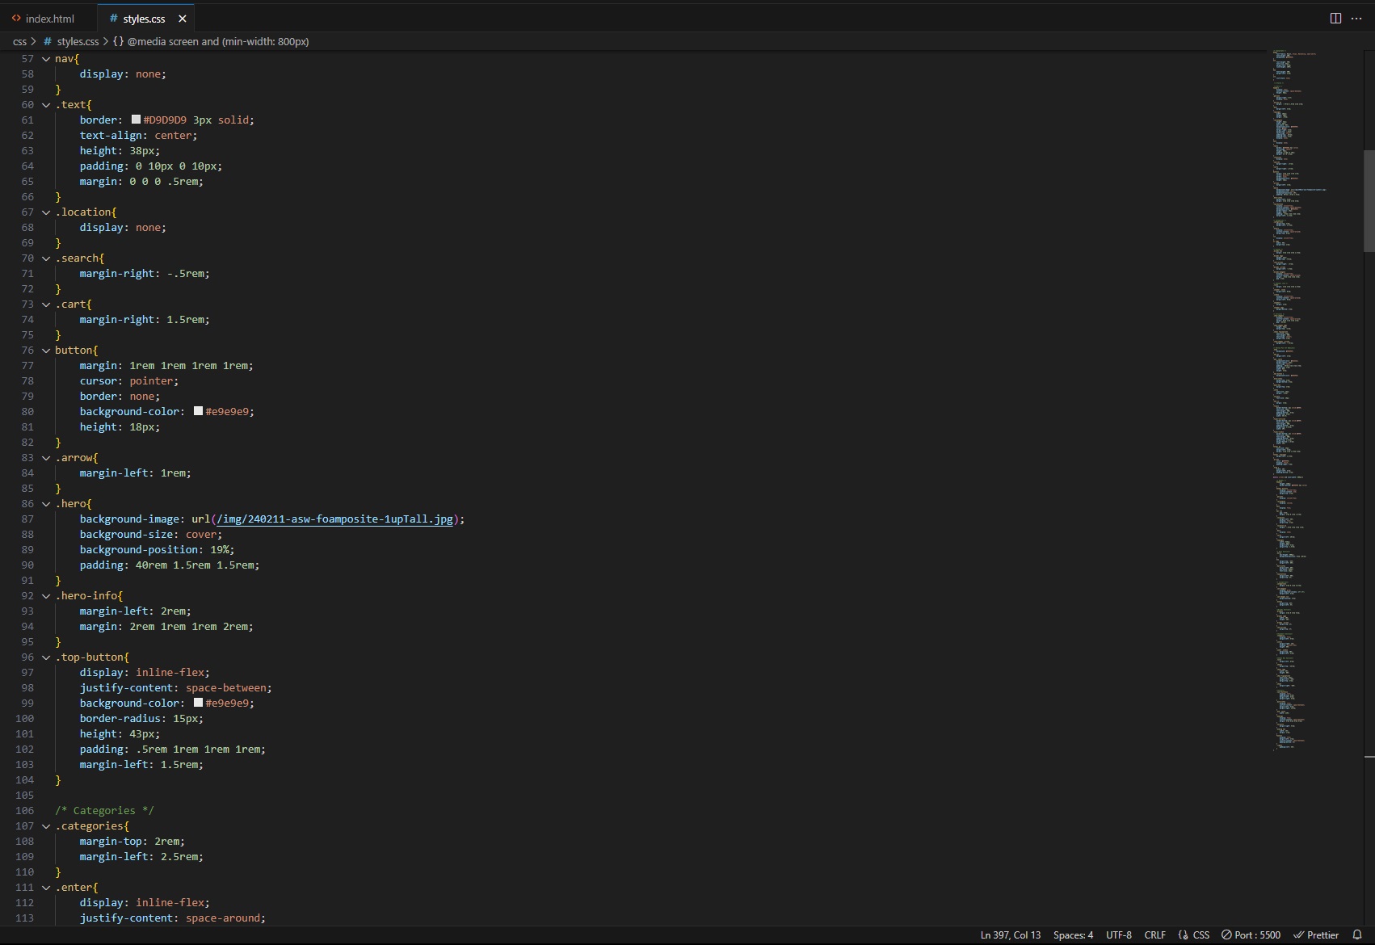Viewport: 1375px width, 945px height.
Task: Fold the .categories rule block
Action: (46, 826)
